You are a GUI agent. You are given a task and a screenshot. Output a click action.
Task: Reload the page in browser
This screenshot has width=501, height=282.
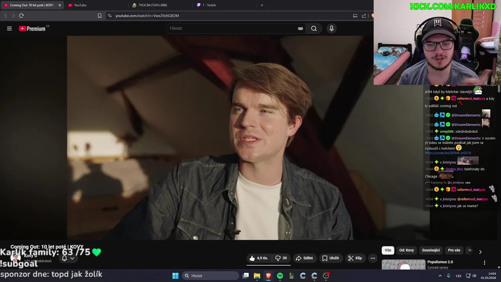click(21, 16)
